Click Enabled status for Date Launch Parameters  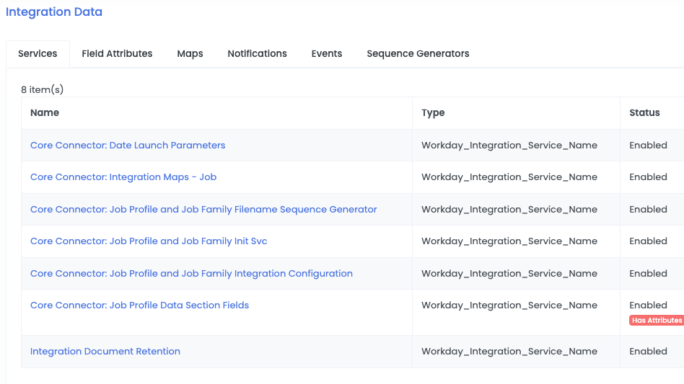point(648,146)
